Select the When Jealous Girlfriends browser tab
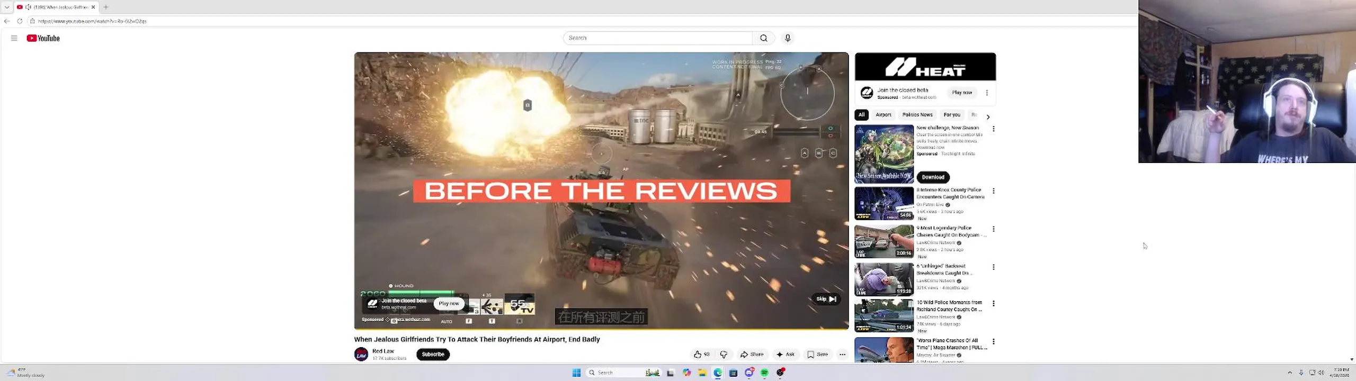1356x381 pixels. (56, 7)
